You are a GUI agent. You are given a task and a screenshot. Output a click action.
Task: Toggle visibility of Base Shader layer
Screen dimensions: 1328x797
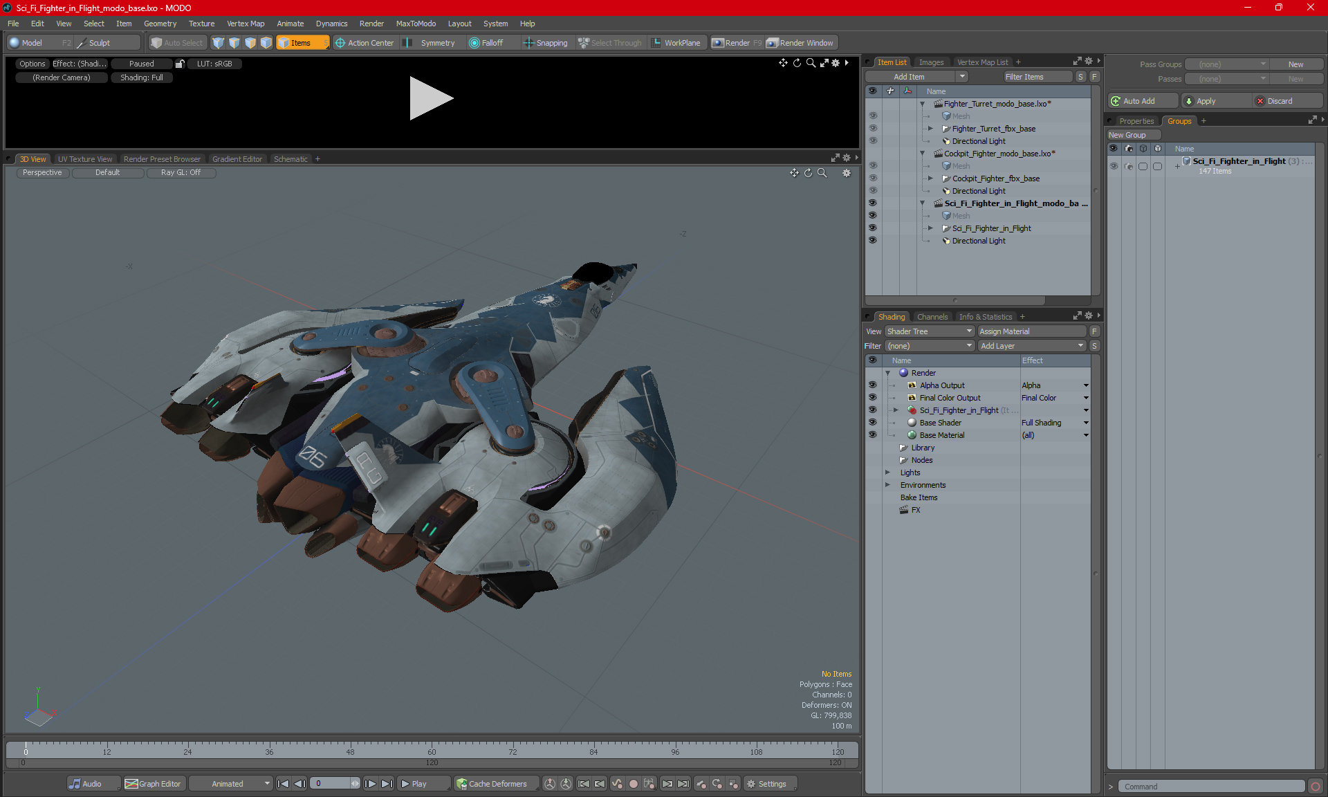tap(873, 423)
